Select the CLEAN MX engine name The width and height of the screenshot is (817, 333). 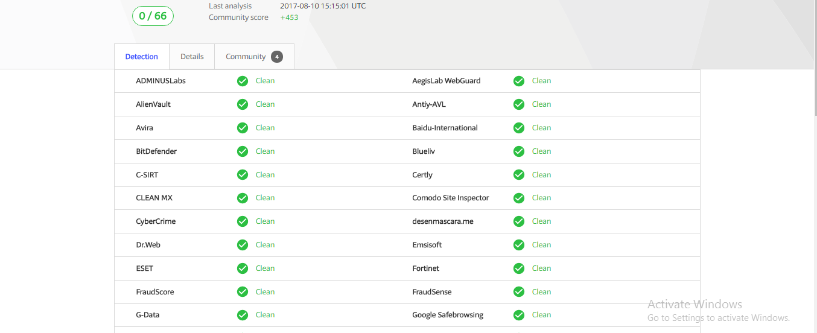154,198
